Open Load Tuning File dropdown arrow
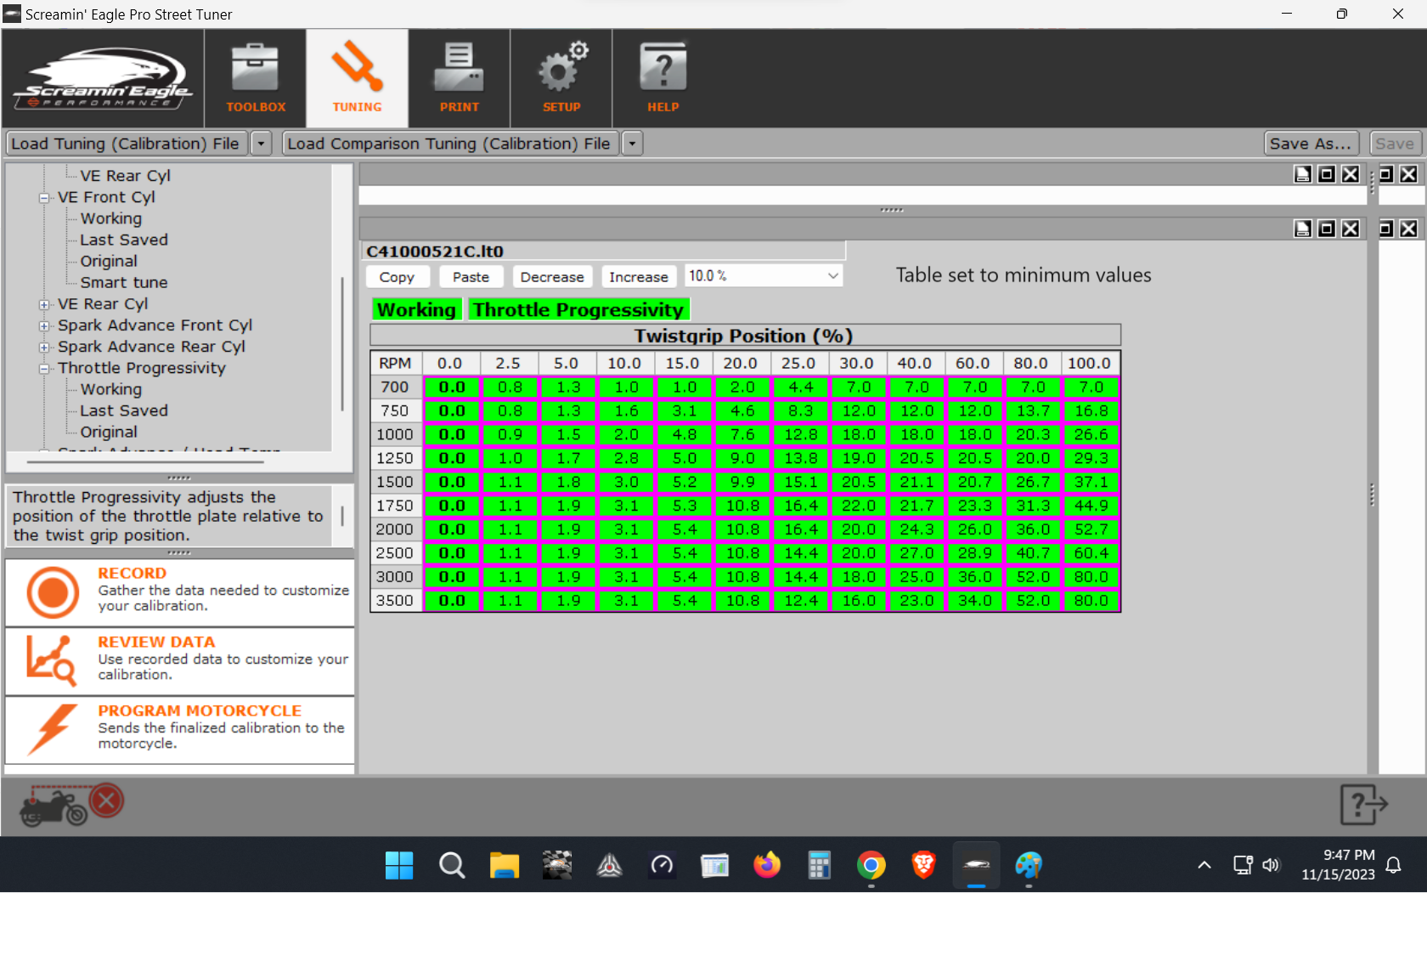 (262, 144)
